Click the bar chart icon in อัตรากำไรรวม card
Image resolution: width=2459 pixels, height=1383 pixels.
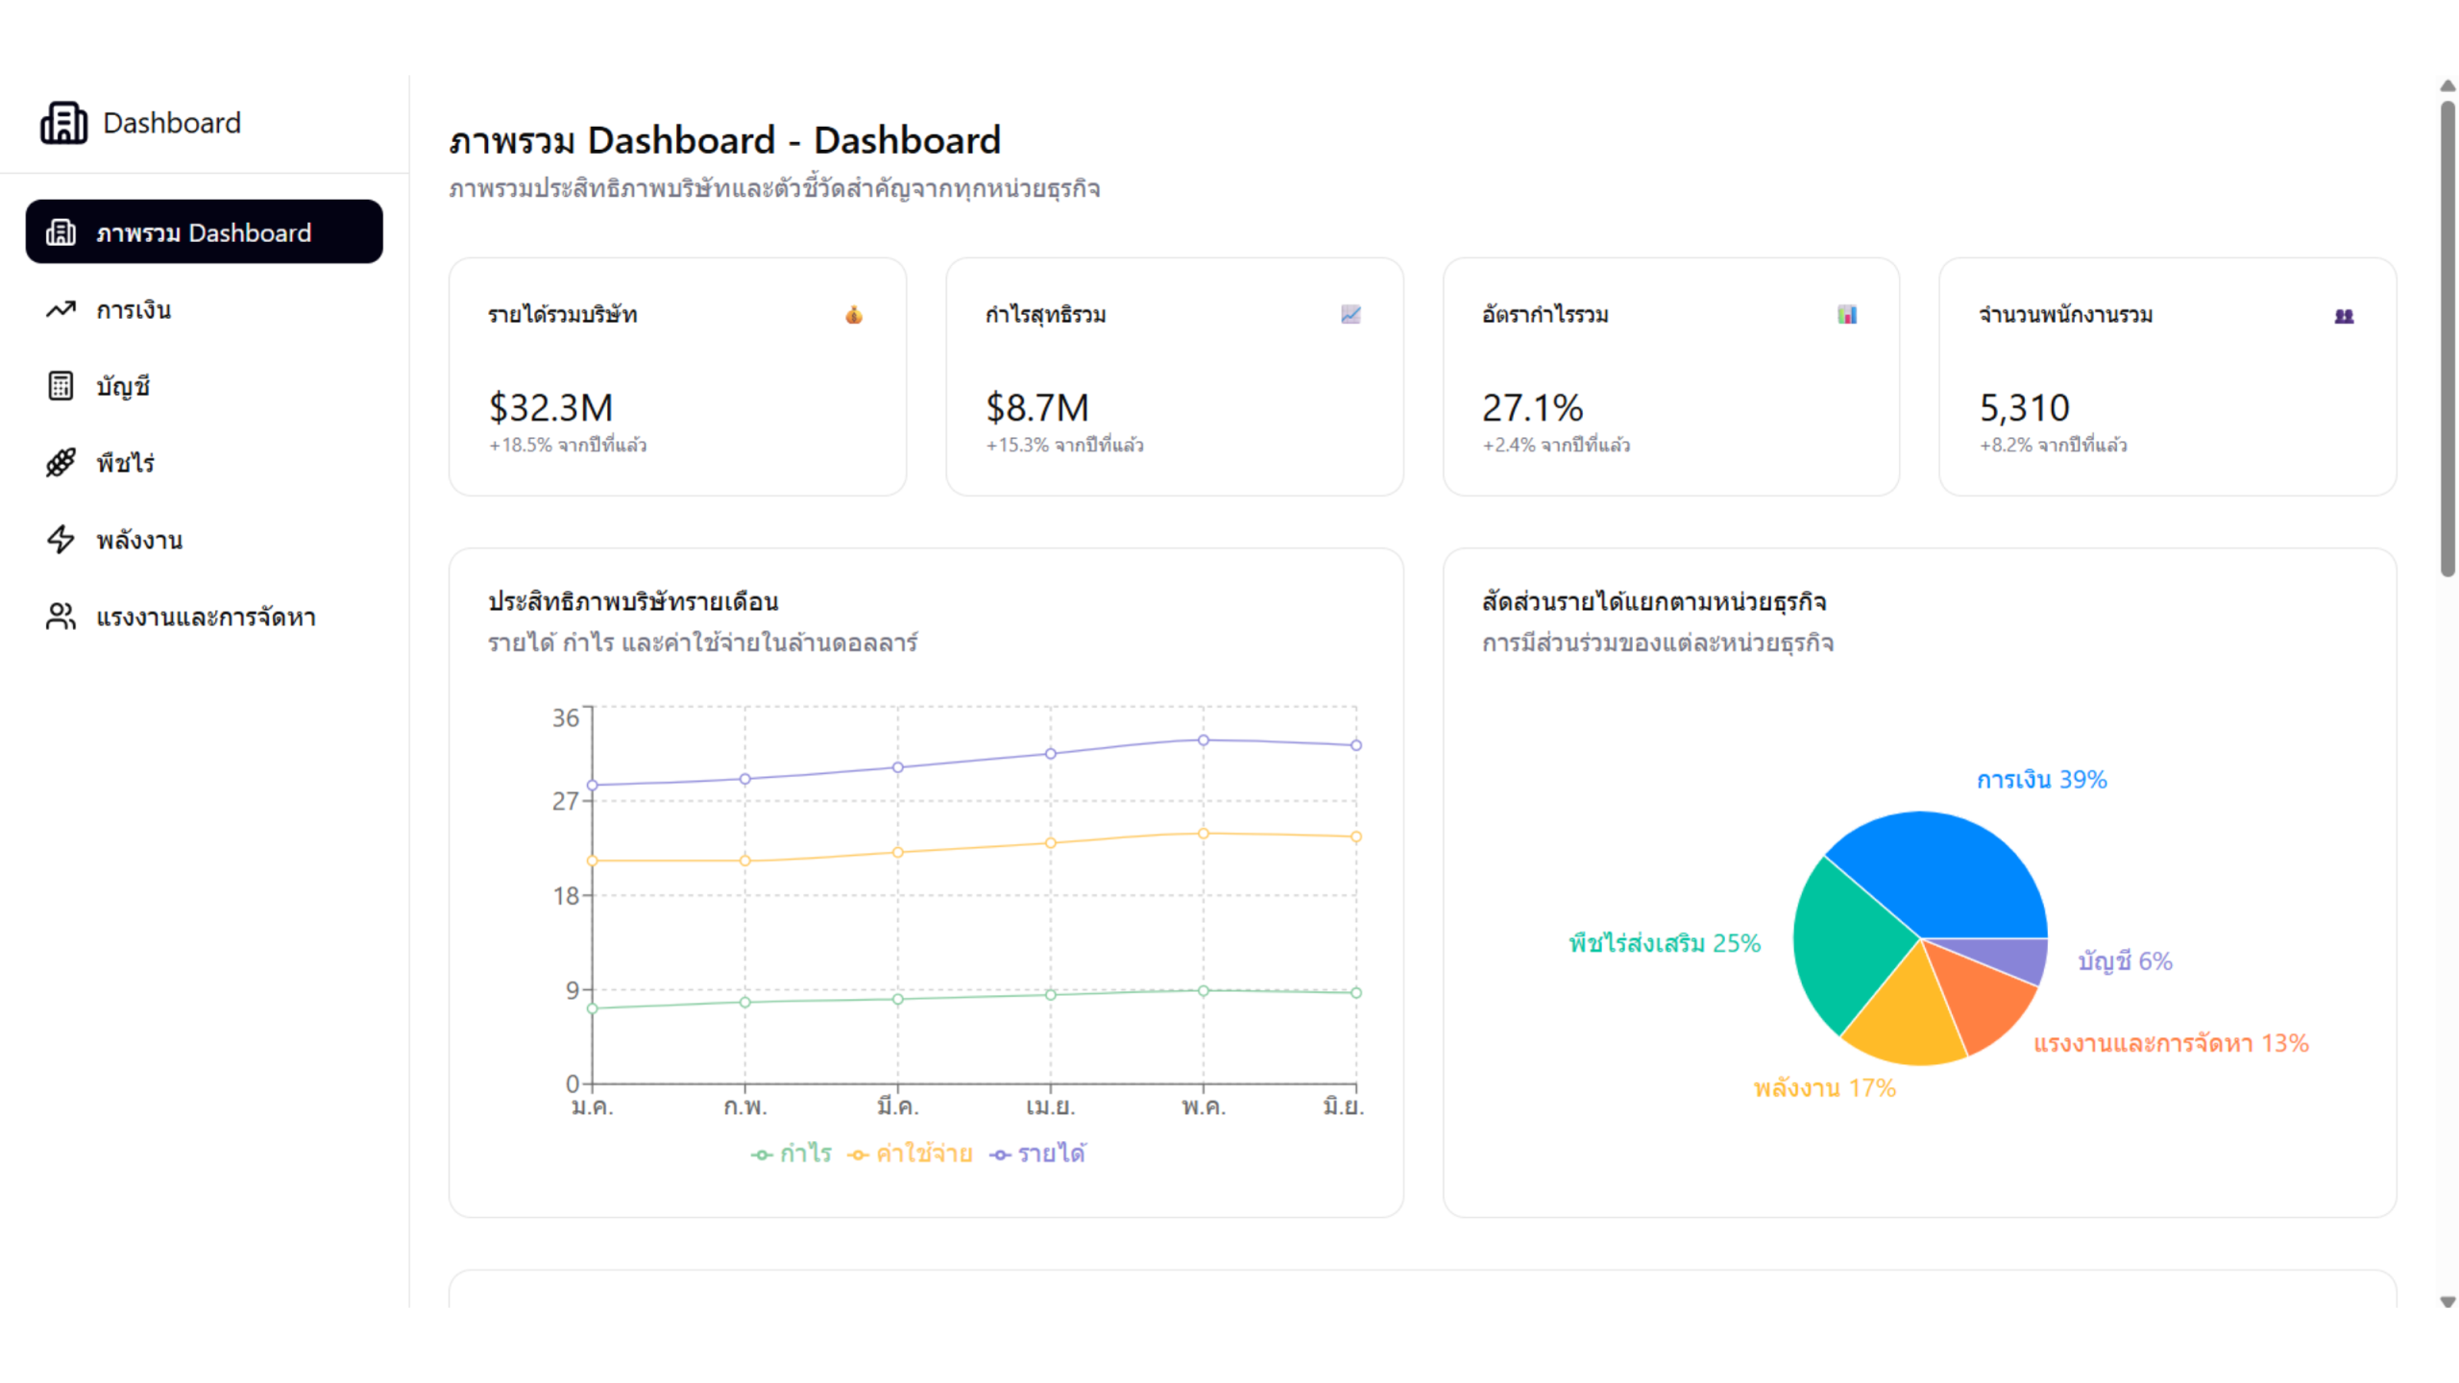click(1847, 315)
